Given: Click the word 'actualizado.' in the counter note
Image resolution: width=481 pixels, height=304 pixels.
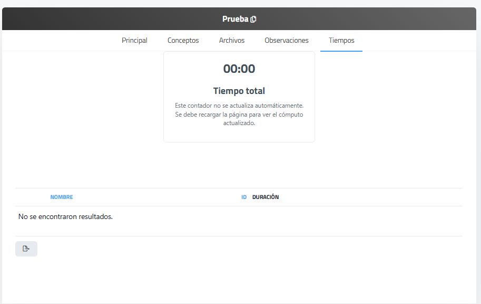Looking at the screenshot, I should (239, 123).
